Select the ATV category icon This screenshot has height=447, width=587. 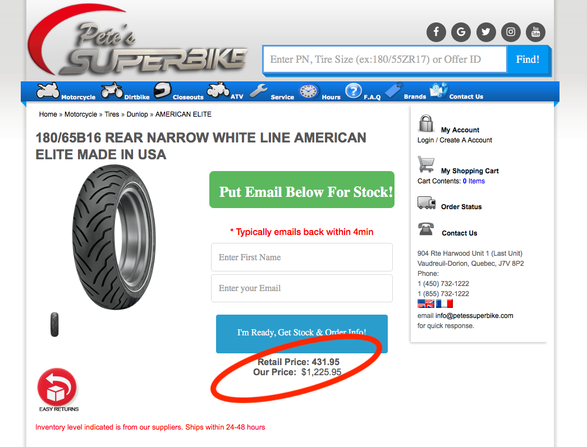[x=218, y=90]
